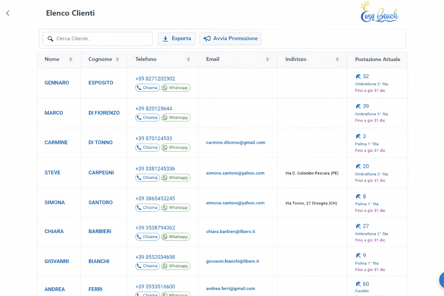Open email link carmine.ditonno@gmail.com
This screenshot has height=296, width=444.
tap(235, 143)
